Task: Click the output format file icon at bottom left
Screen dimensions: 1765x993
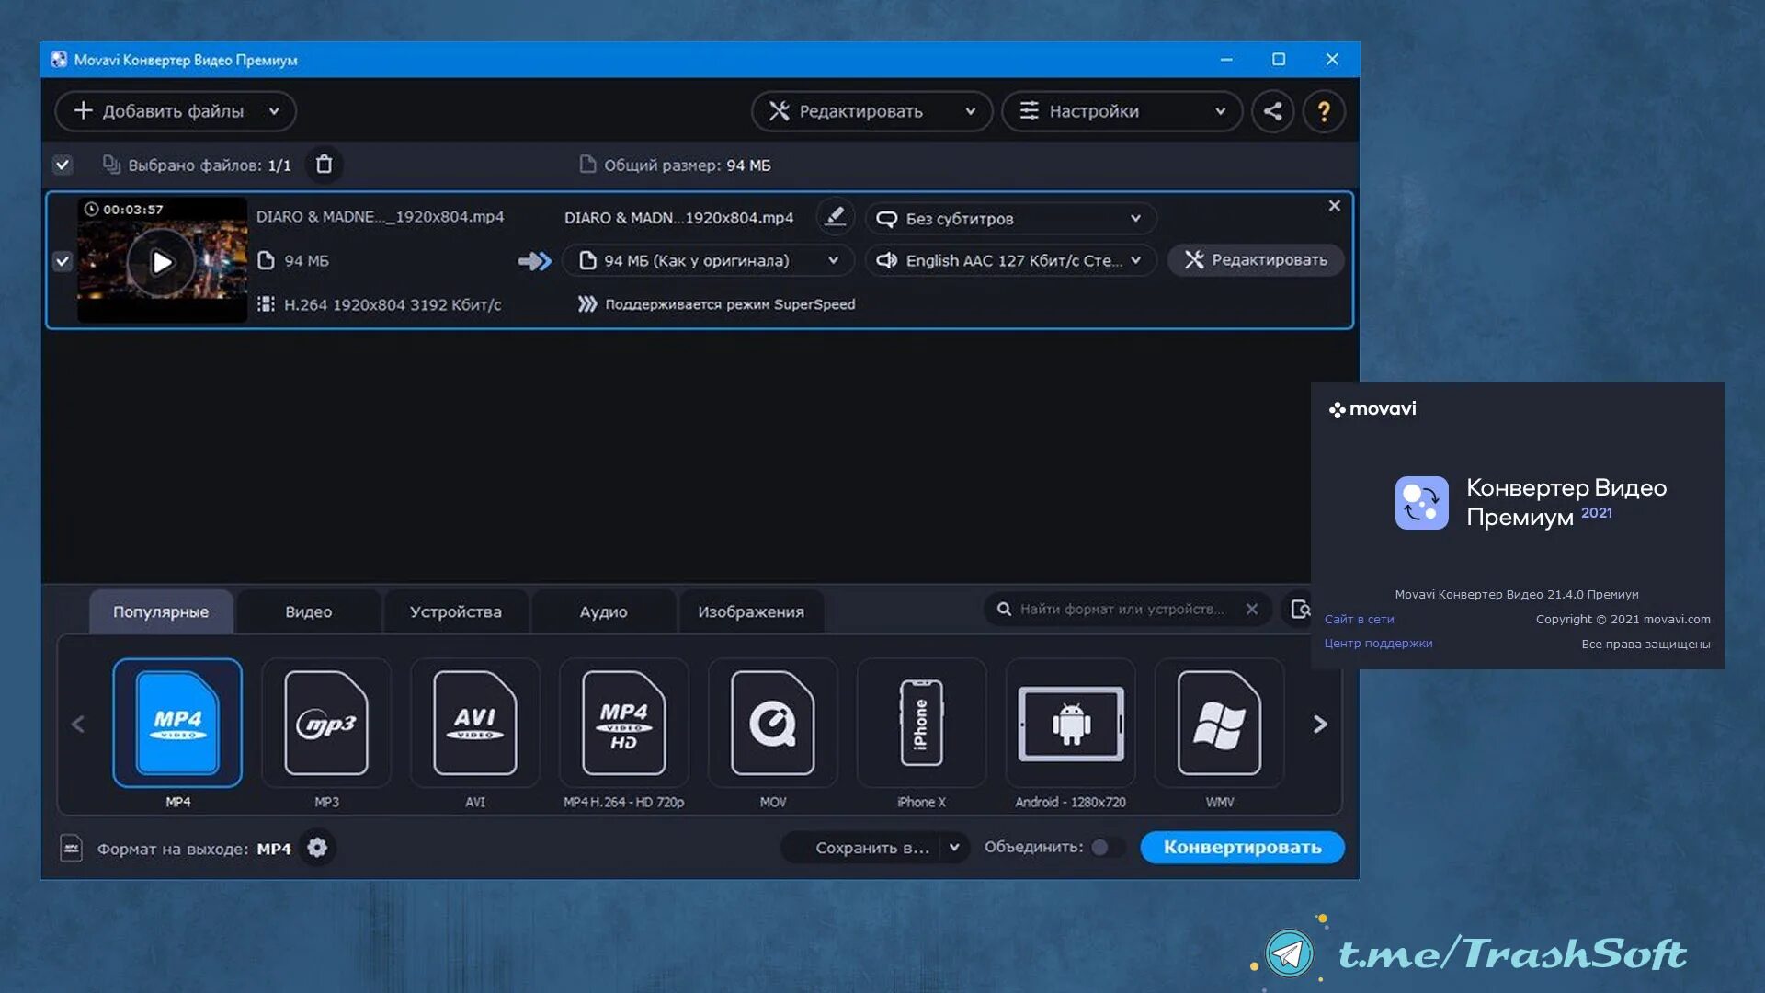Action: click(x=71, y=848)
